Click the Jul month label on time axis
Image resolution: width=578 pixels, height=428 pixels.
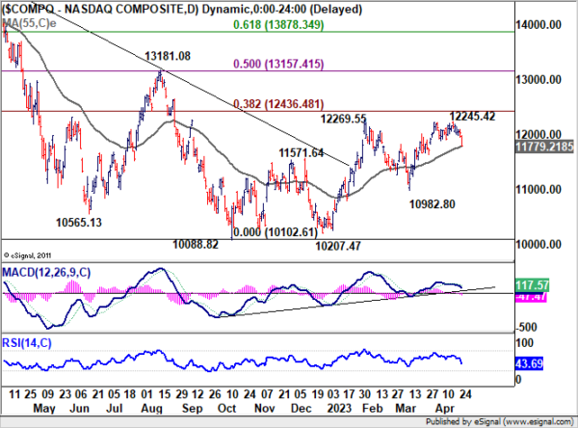point(114,409)
